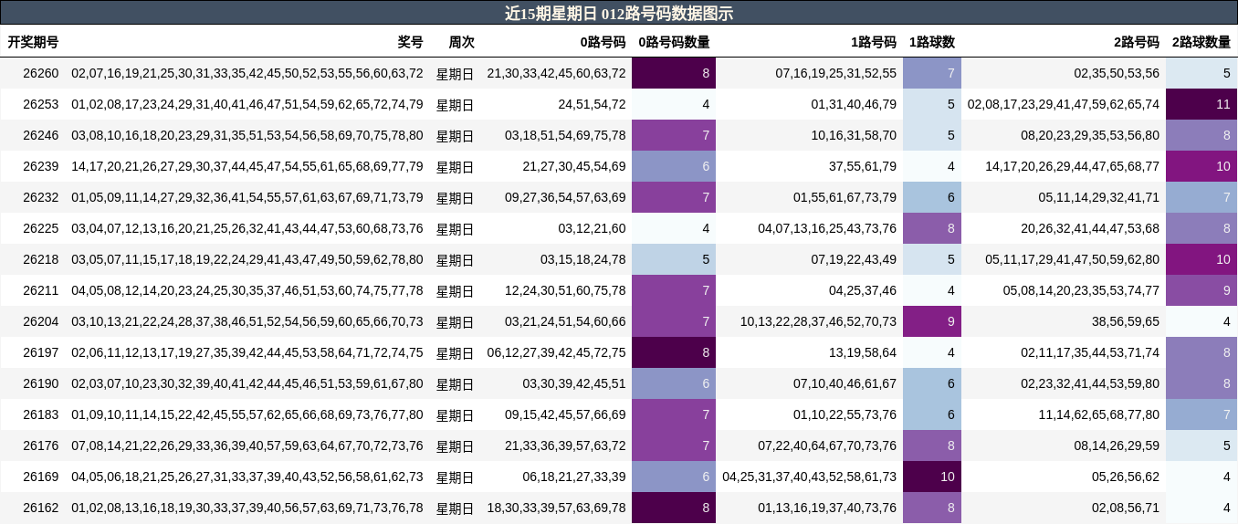Click 1路号码 value 13,19,58,64
1238x524 pixels.
[863, 352]
